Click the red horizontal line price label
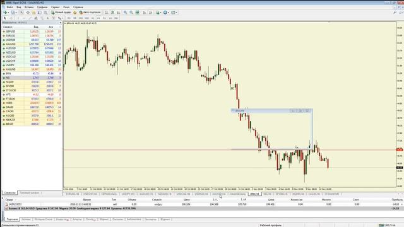Image resolution: width=404 pixels, height=227 pixels. point(400,149)
